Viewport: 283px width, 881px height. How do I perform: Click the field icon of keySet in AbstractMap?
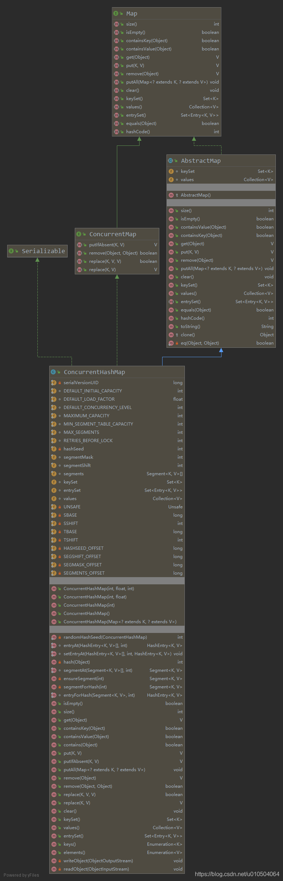pos(171,171)
